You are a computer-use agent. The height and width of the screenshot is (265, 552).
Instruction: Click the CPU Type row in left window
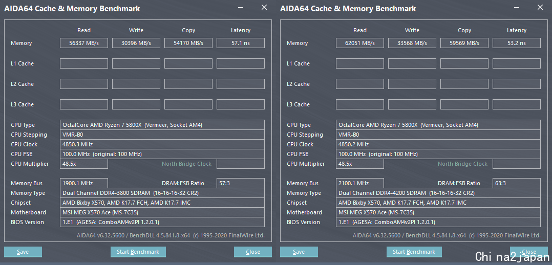[x=162, y=125]
